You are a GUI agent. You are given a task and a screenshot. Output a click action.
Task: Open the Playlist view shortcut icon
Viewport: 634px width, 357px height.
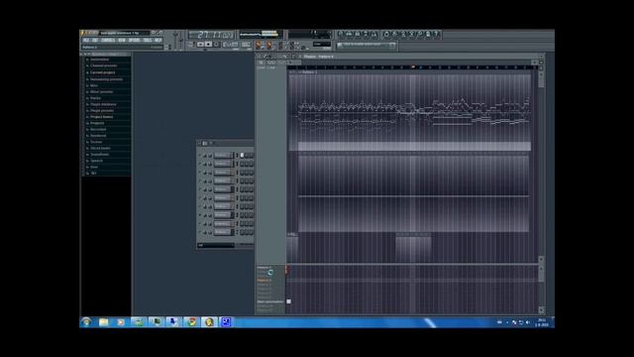coord(341,35)
